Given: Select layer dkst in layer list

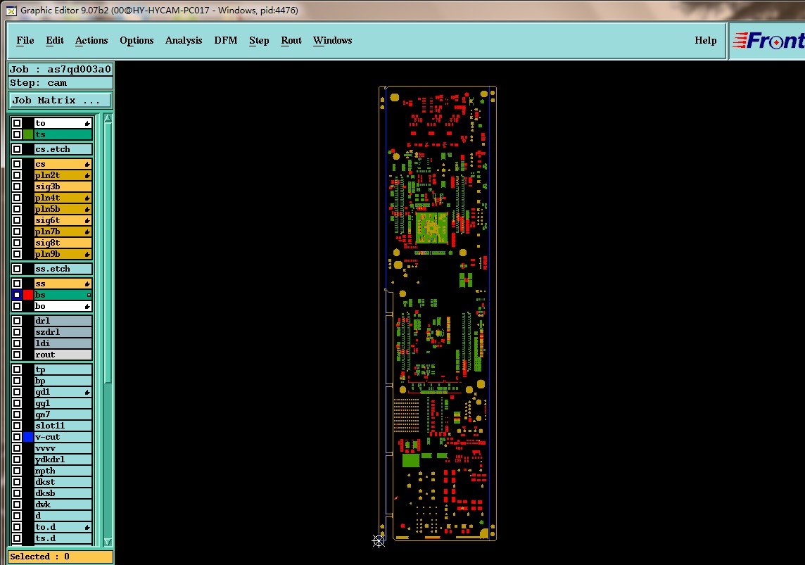Looking at the screenshot, I should pos(63,483).
